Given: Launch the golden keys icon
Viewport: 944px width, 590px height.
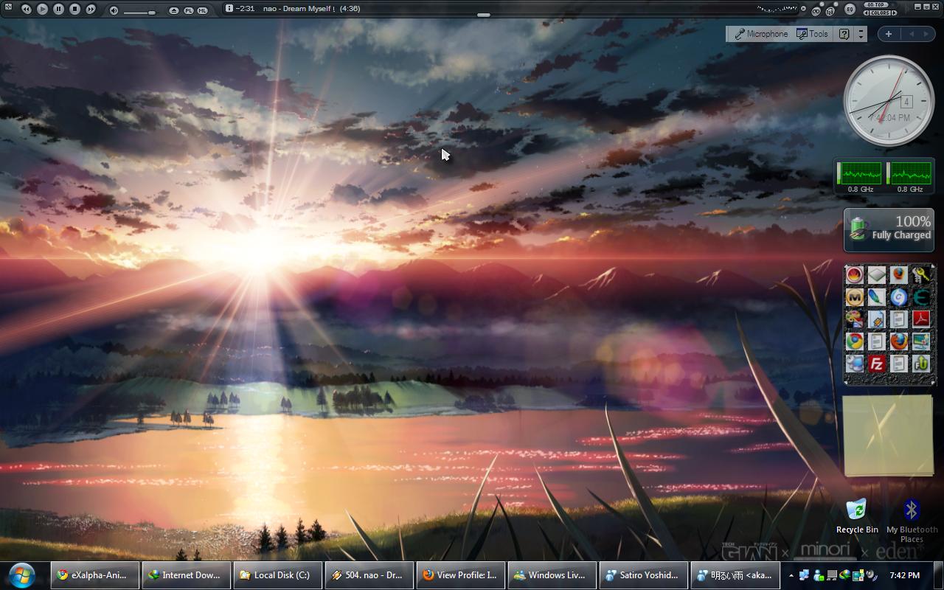Looking at the screenshot, I should [920, 275].
